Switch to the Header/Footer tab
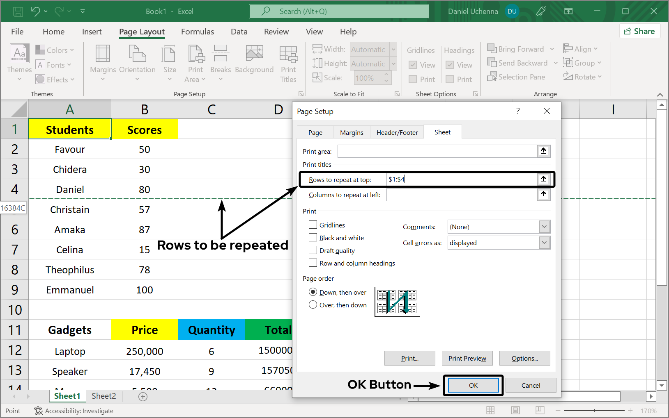The image size is (669, 418). tap(397, 132)
